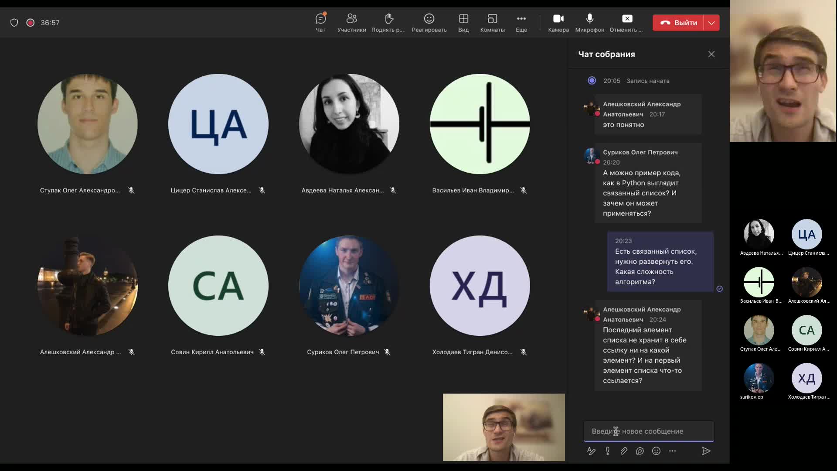
Task: Click the message seen status checkmark
Action: point(720,289)
